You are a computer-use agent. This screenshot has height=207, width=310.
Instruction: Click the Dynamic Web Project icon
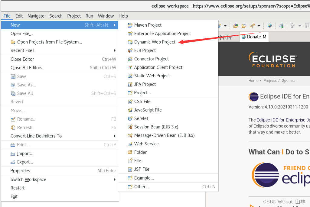click(x=130, y=42)
